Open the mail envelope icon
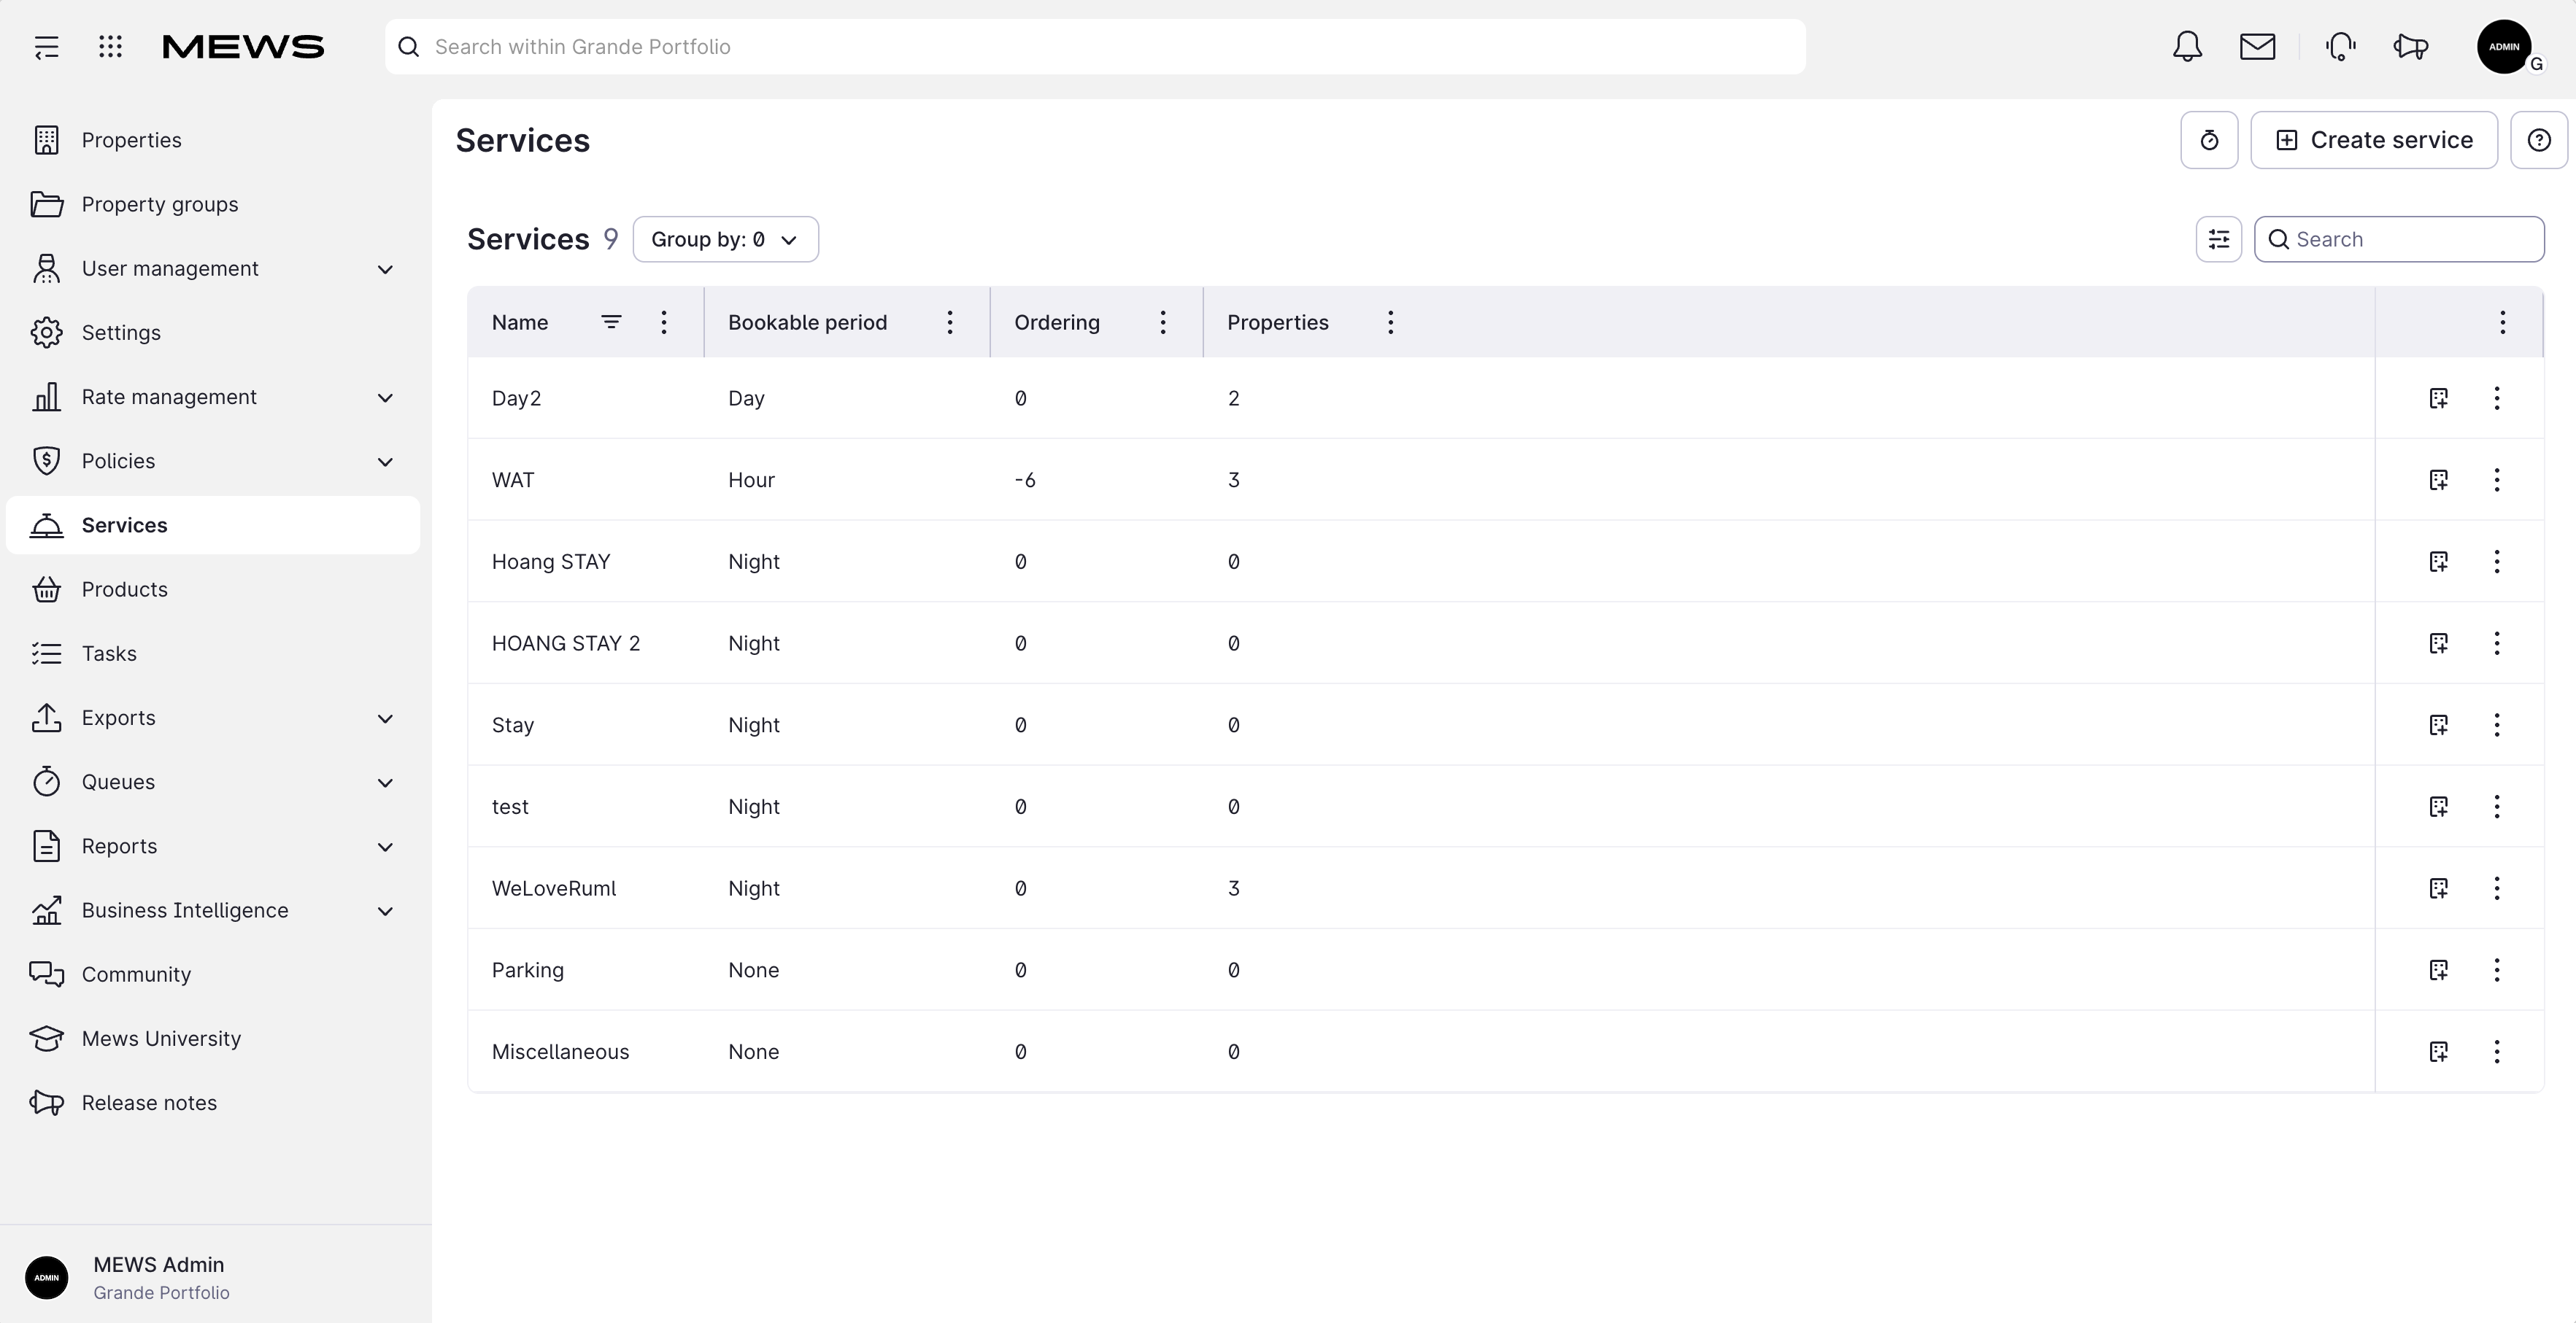The width and height of the screenshot is (2576, 1323). pyautogui.click(x=2257, y=47)
